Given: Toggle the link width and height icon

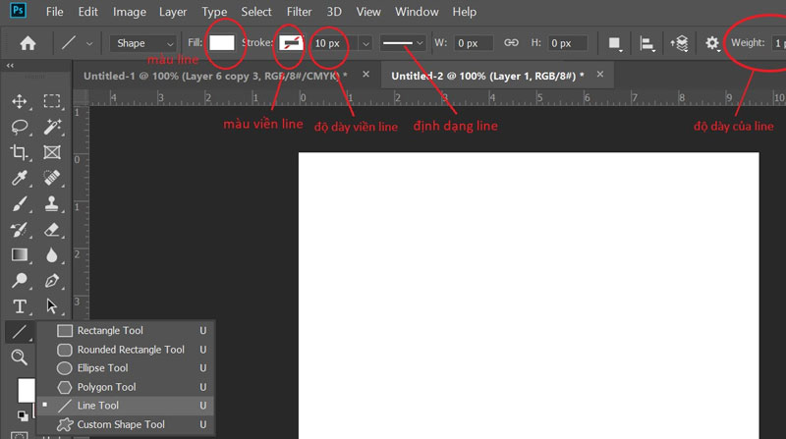Looking at the screenshot, I should coord(510,43).
